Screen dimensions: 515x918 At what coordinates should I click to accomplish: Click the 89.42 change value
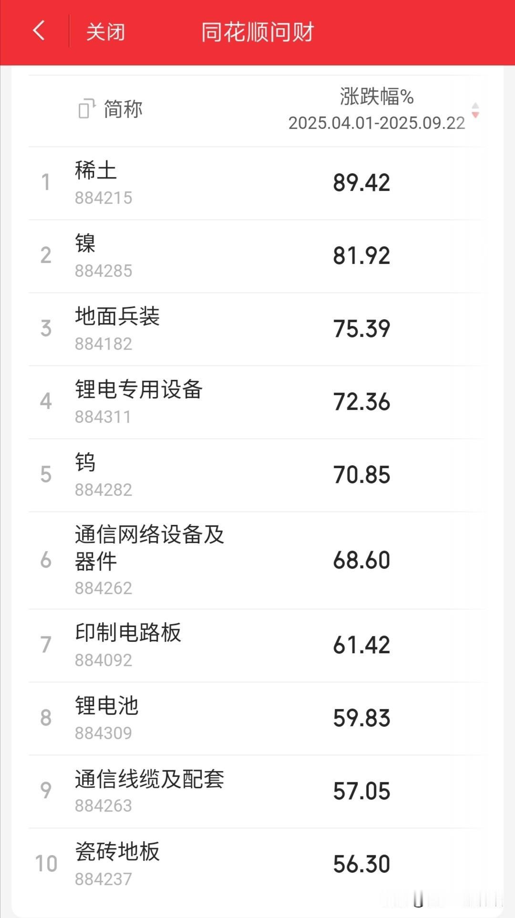click(x=361, y=183)
